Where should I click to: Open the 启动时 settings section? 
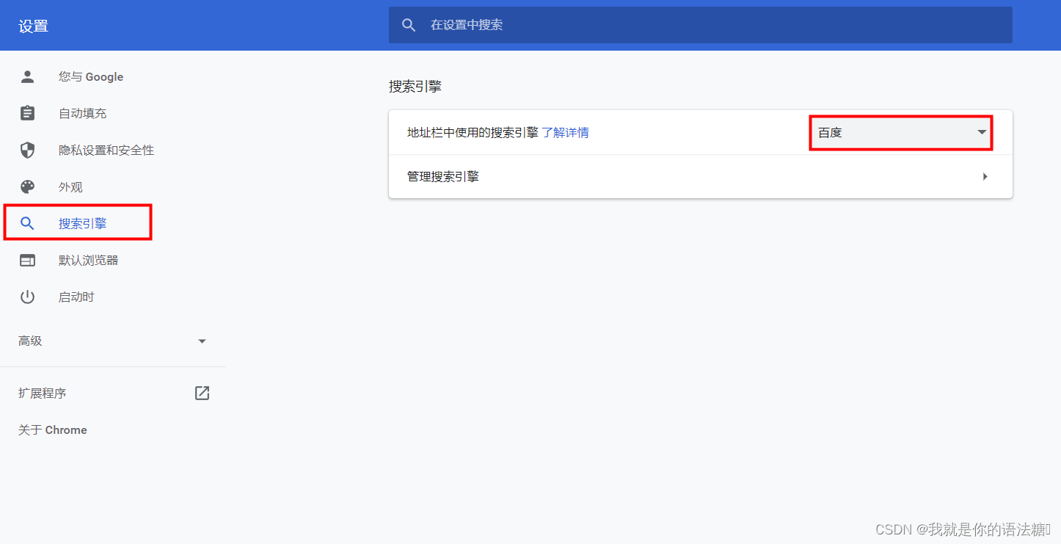[76, 297]
